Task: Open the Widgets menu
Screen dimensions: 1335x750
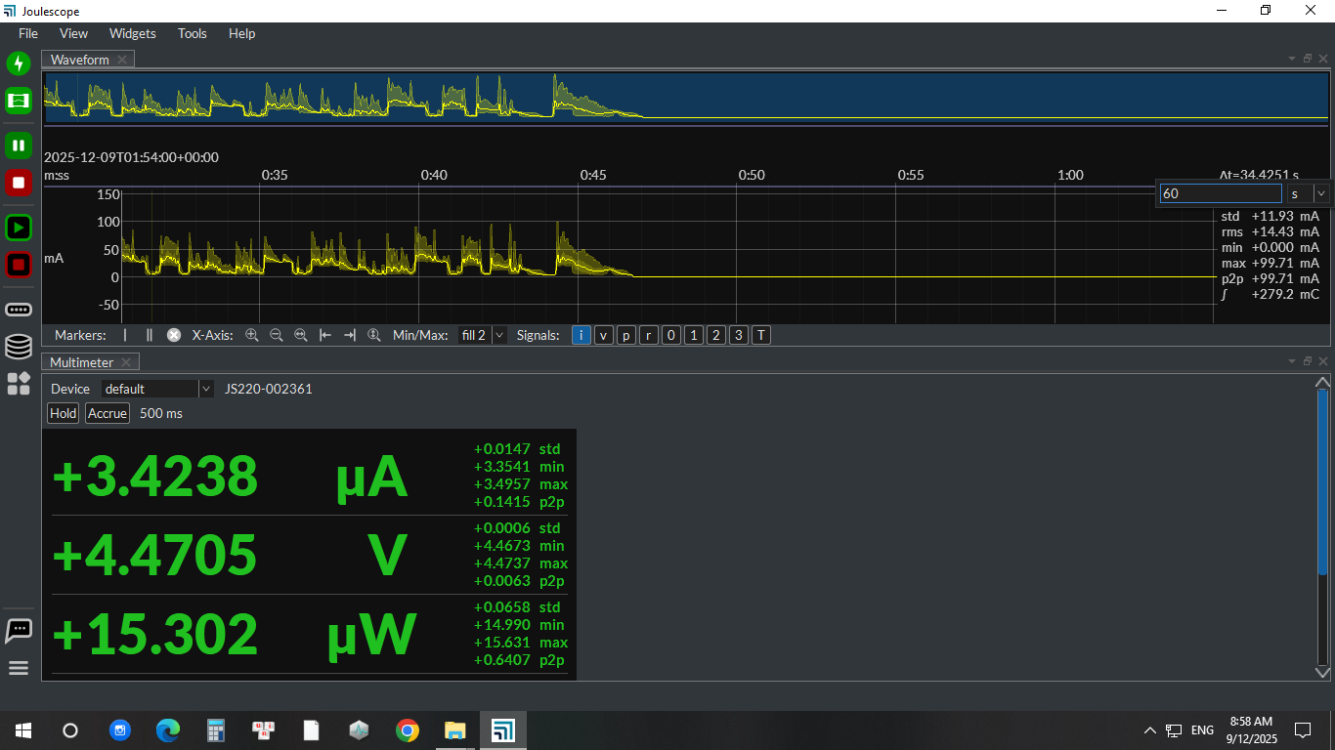Action: pos(132,33)
